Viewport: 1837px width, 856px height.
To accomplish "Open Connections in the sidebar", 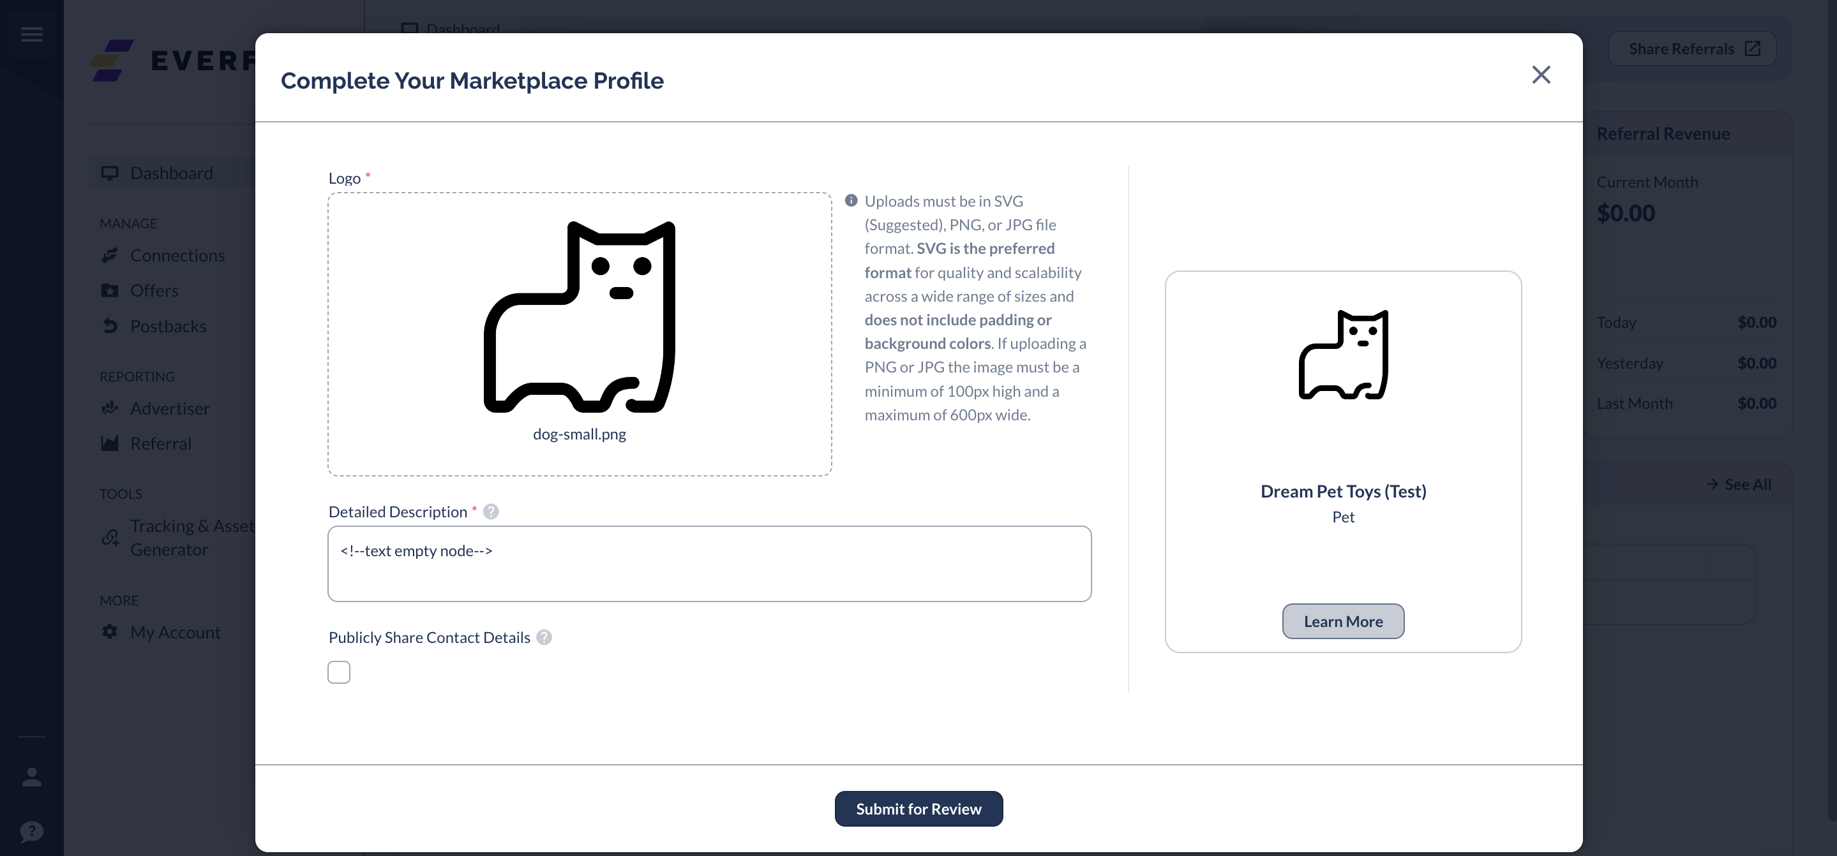I will pyautogui.click(x=177, y=255).
